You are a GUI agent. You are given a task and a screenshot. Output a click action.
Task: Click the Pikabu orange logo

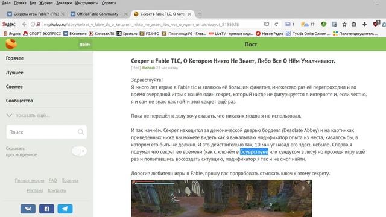pos(11,44)
